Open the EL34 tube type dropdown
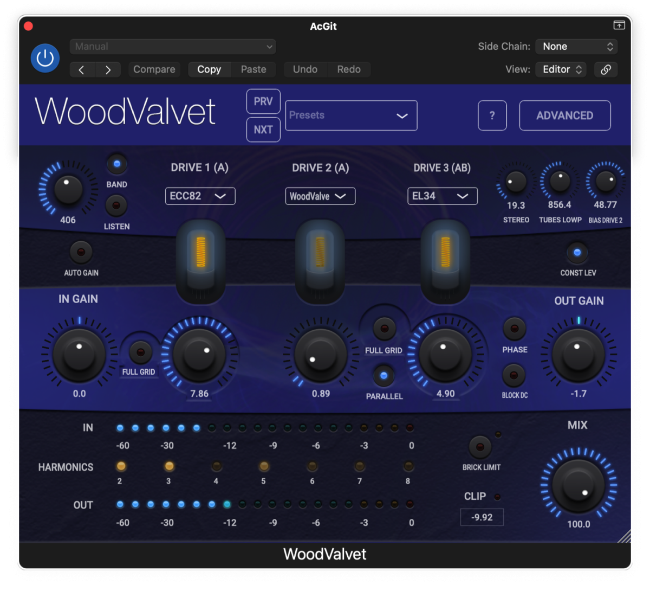 coord(443,196)
